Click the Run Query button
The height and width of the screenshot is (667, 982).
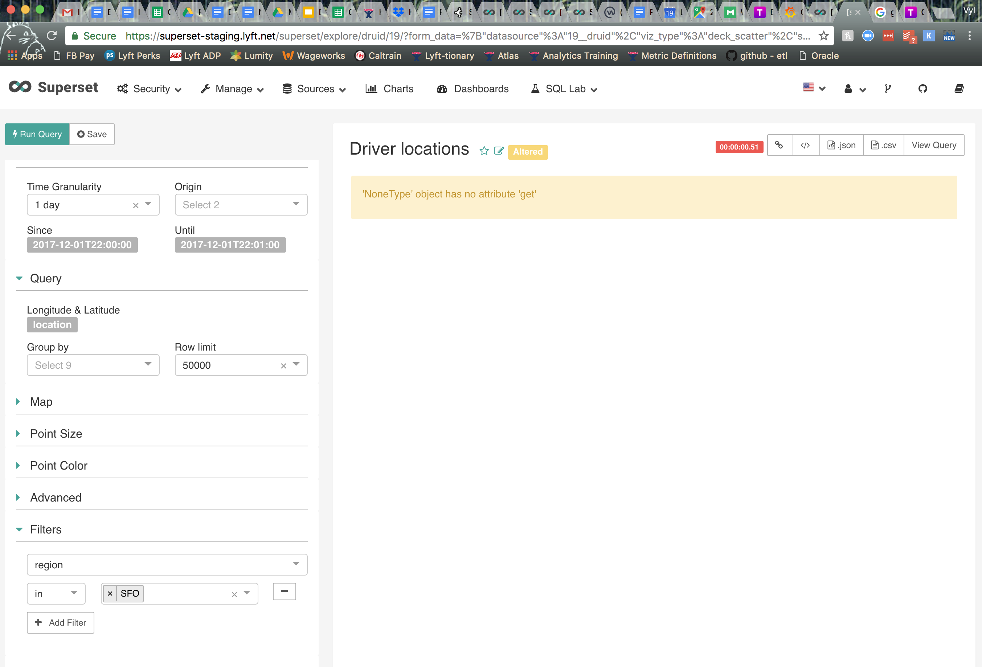click(x=37, y=134)
